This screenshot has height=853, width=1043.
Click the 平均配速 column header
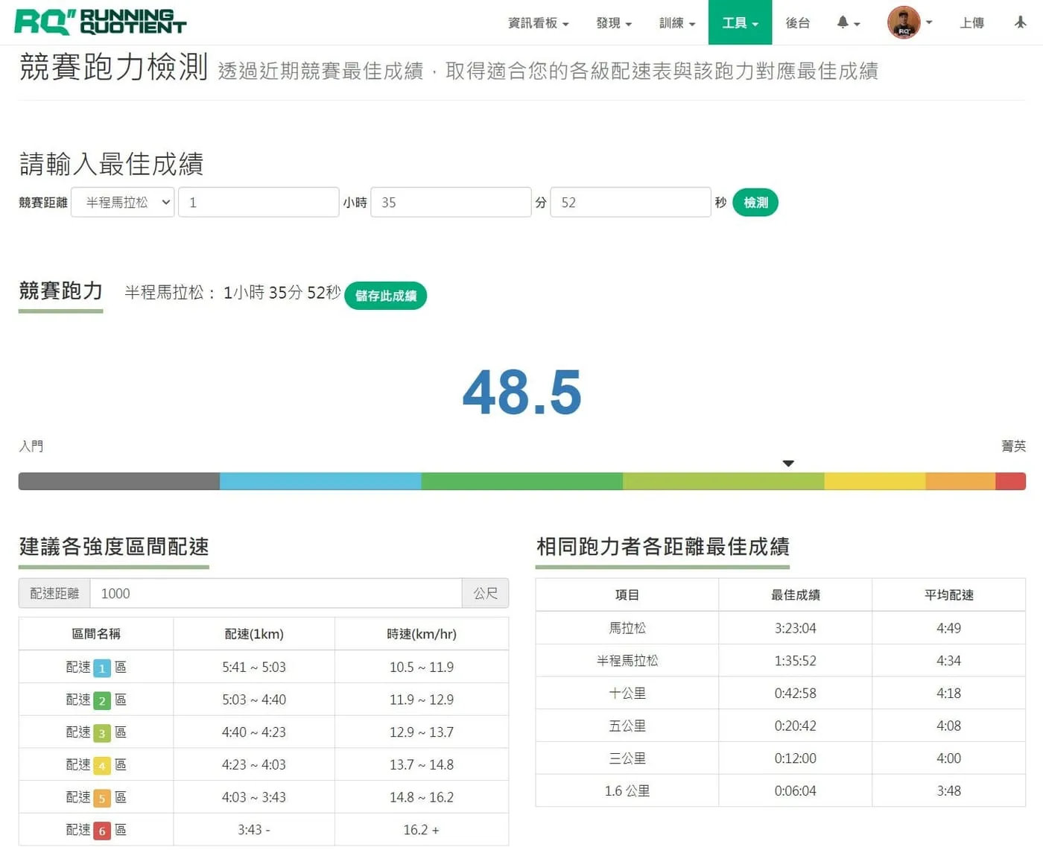click(948, 595)
